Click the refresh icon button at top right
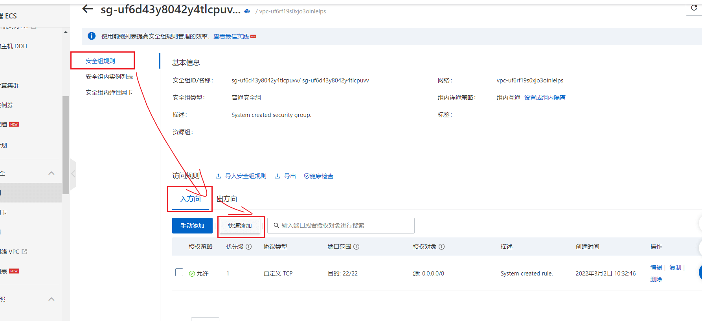Screen dimensions: 702x321 click(694, 8)
